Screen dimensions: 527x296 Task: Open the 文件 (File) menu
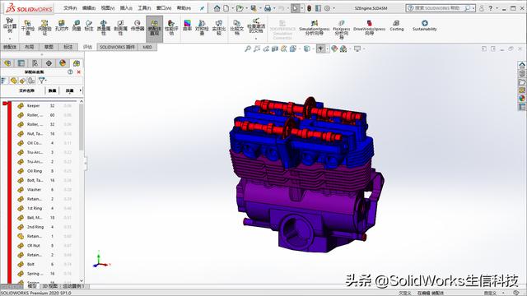pos(70,8)
